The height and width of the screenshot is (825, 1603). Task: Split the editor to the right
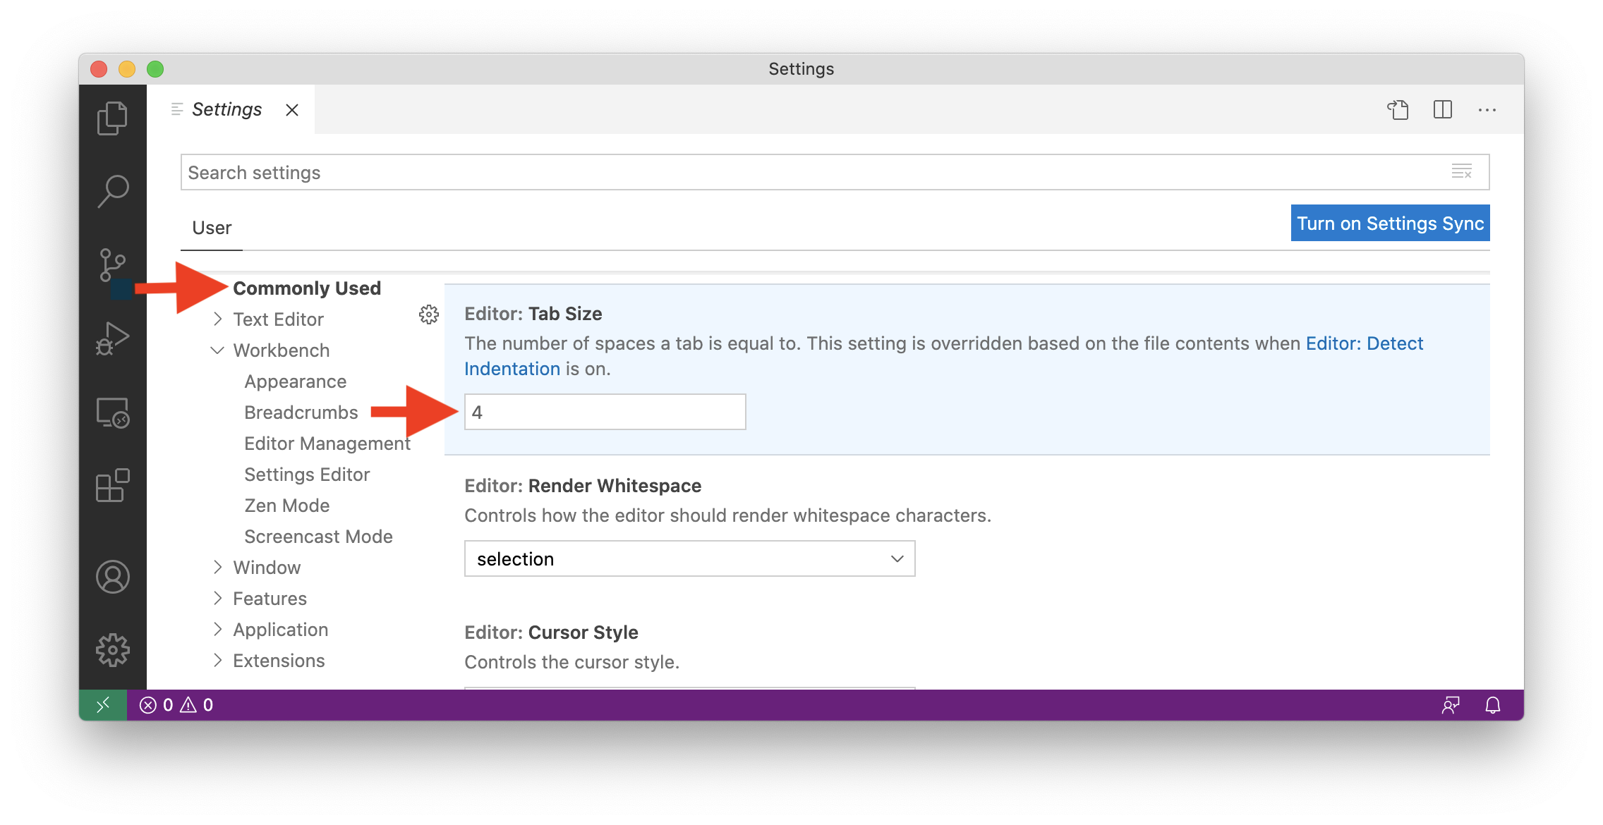[1442, 110]
